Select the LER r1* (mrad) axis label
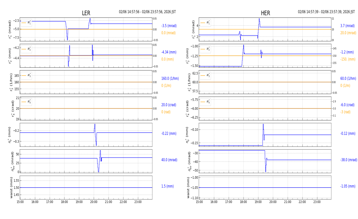Image resolution: width=358 pixels, height=219 pixels. [x=10, y=29]
